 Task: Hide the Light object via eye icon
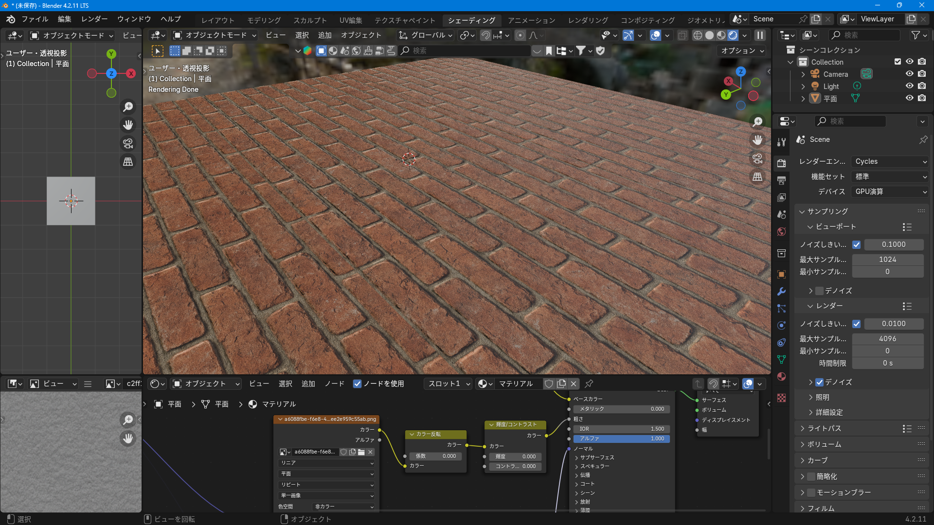[x=909, y=86]
